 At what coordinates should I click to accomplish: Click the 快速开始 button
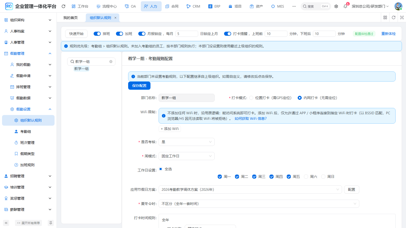tap(76, 34)
